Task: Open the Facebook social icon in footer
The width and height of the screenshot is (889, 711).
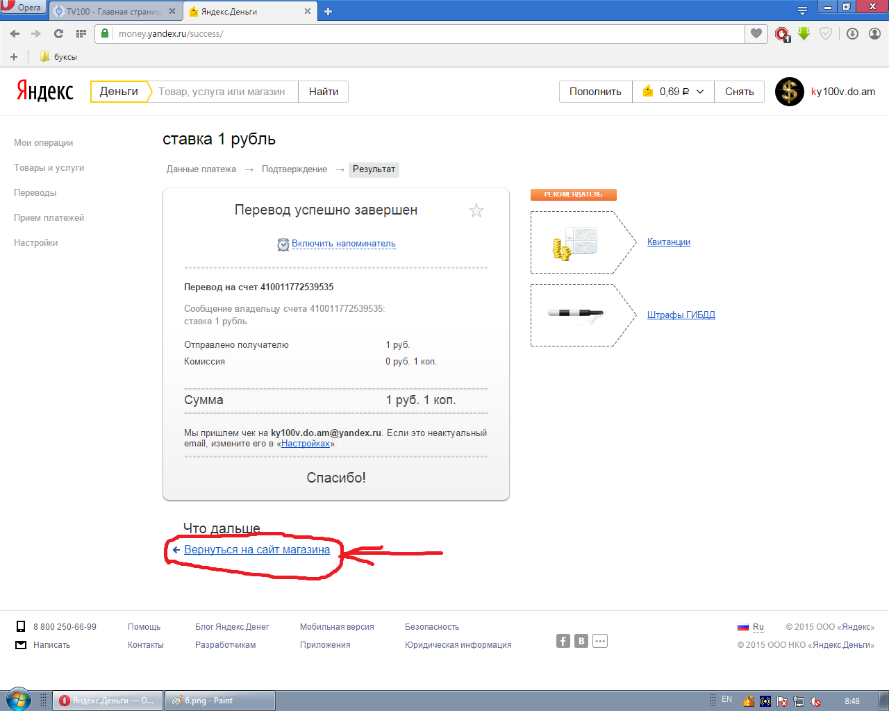Action: (x=563, y=641)
